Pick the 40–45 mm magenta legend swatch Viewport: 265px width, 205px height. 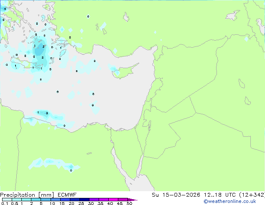click(x=113, y=200)
